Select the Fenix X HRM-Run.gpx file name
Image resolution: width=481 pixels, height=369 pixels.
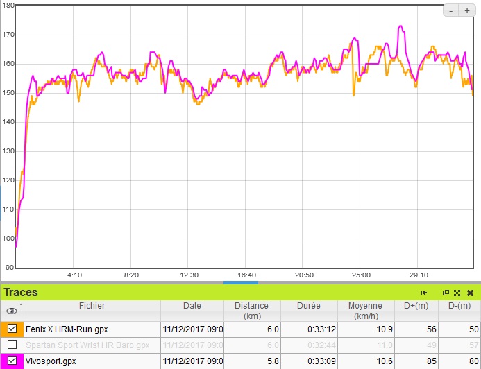pyautogui.click(x=67, y=329)
